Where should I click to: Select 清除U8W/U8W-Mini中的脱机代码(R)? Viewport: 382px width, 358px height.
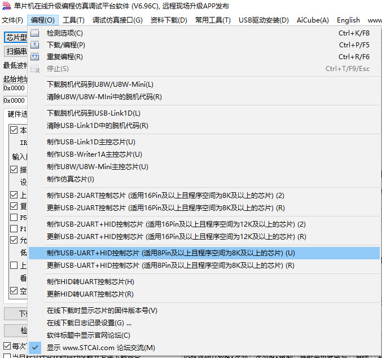204,97
